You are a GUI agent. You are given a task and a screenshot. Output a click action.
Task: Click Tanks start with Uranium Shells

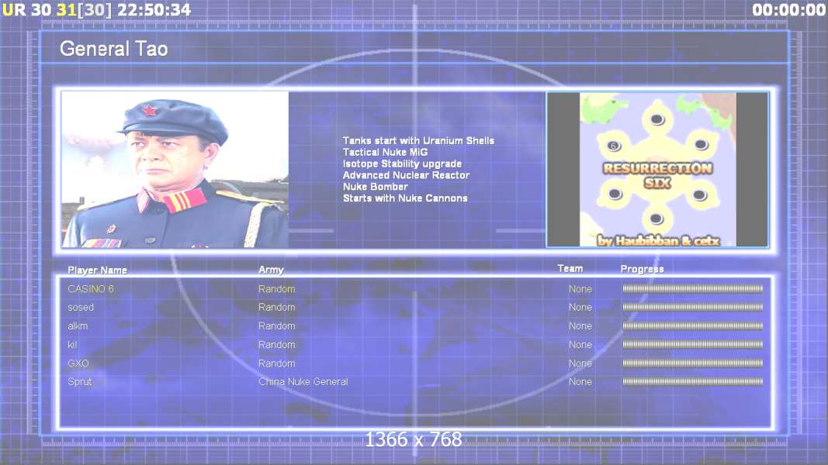pyautogui.click(x=419, y=141)
